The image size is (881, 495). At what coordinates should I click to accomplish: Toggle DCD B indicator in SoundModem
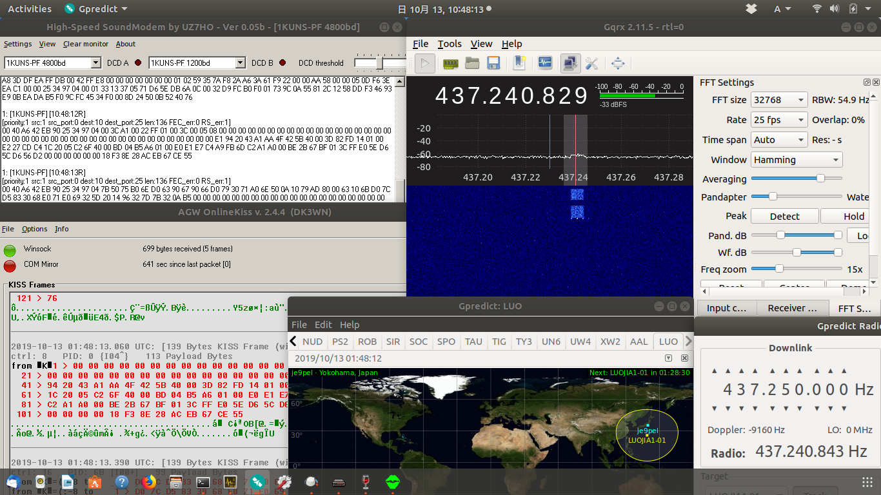281,63
